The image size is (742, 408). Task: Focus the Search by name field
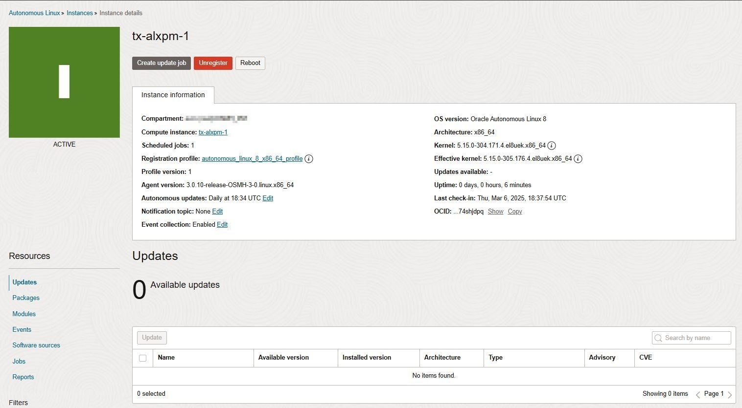(691, 338)
